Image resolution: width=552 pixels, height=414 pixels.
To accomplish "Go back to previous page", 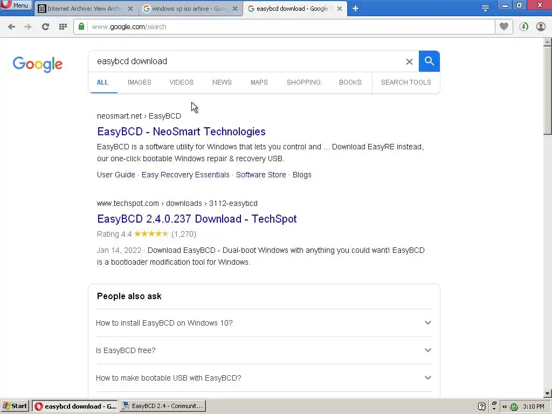I will coord(11,27).
